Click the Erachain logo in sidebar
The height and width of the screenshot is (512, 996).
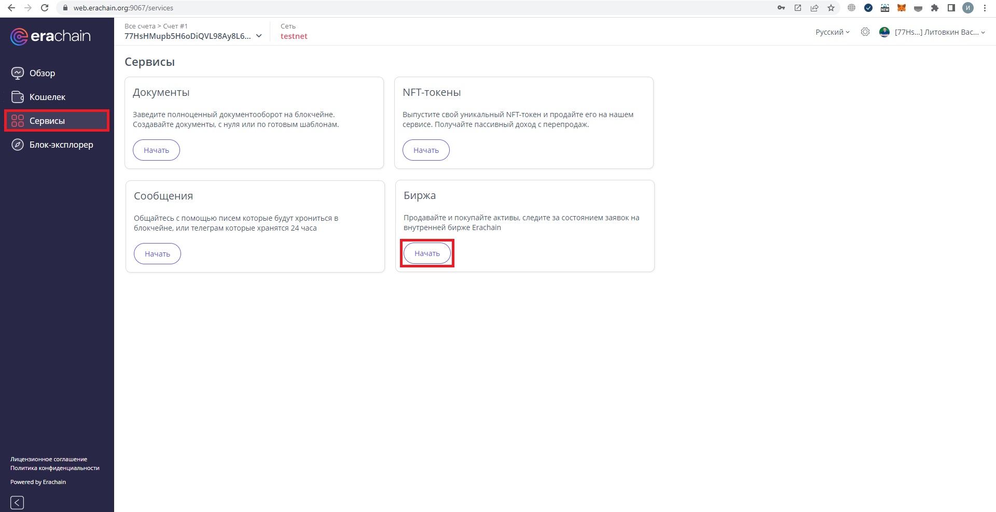[50, 36]
